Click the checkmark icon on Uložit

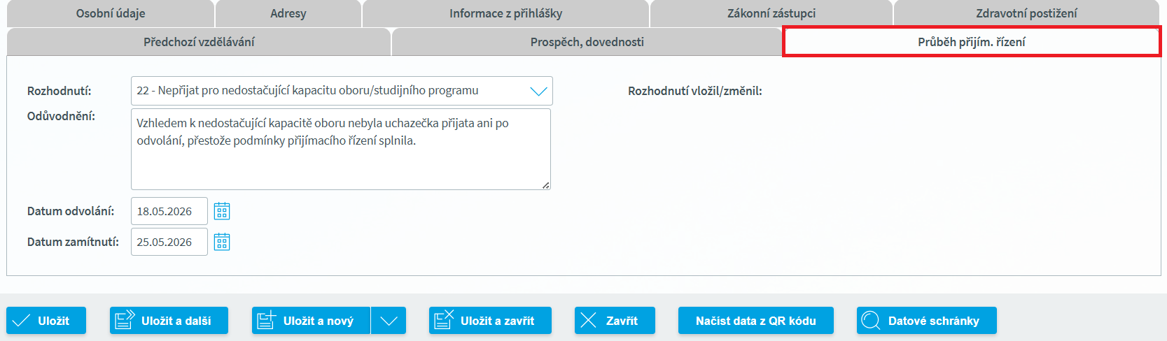22,321
